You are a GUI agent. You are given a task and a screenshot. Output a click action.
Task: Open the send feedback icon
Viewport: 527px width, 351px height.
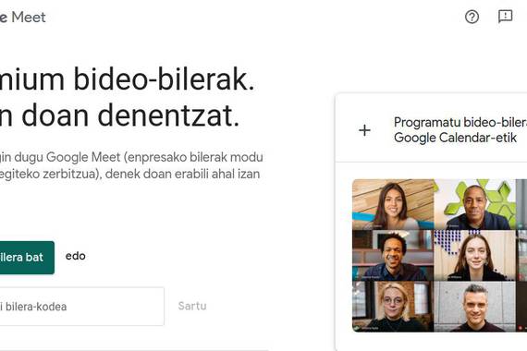coord(505,17)
